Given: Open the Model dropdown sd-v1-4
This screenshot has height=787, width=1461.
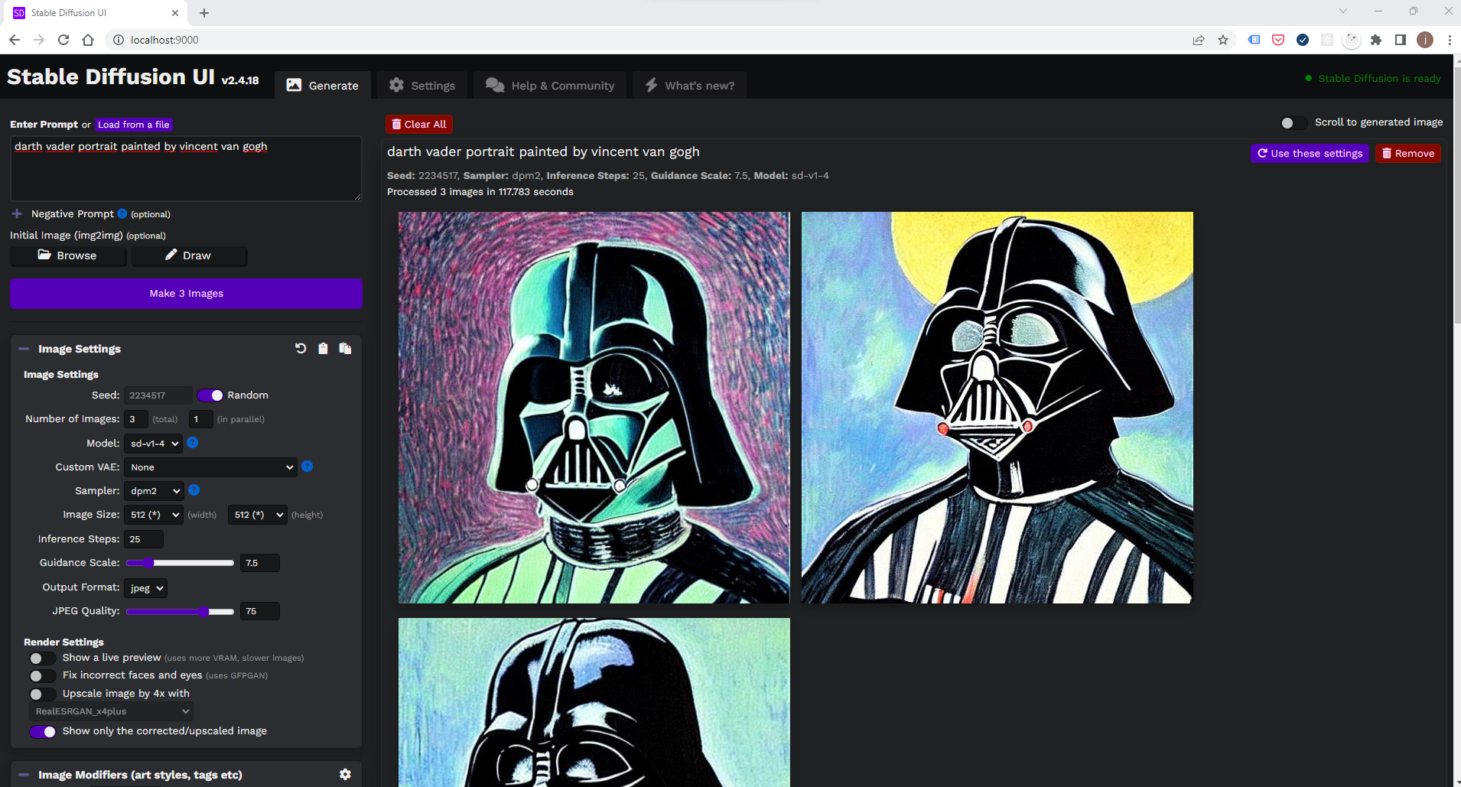Looking at the screenshot, I should 153,444.
